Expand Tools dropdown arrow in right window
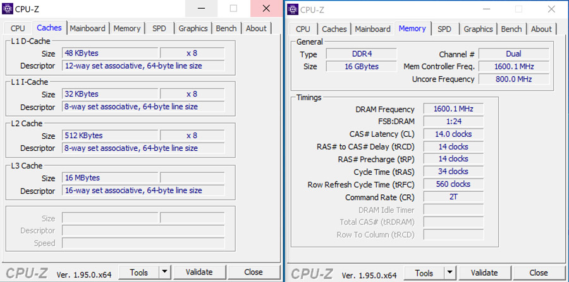The width and height of the screenshot is (569, 282). 450,273
